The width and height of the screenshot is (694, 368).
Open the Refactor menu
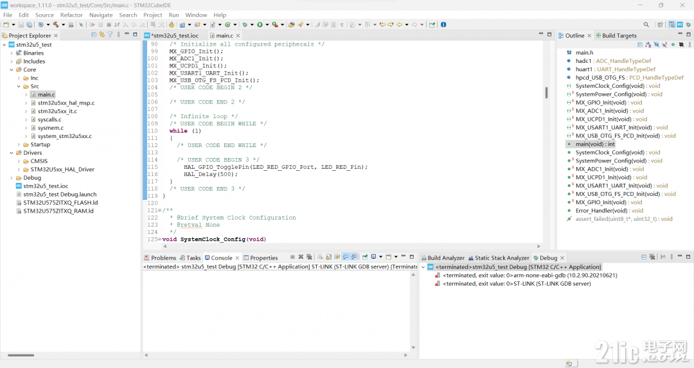point(71,15)
